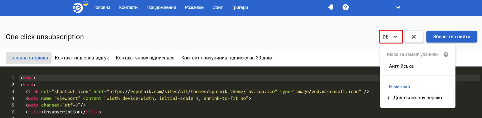Select Німецька language
The height and width of the screenshot is (118, 482).
point(399,86)
